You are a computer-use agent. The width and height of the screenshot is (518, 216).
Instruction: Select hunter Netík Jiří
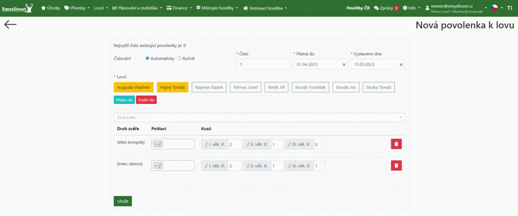click(x=277, y=87)
